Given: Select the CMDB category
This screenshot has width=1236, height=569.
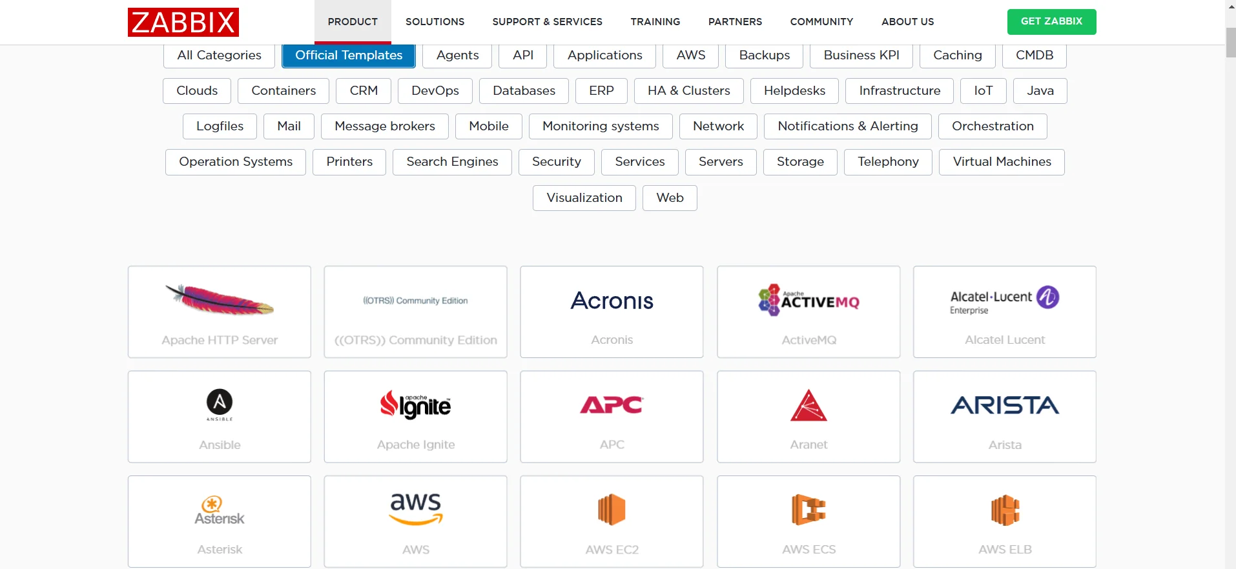Looking at the screenshot, I should 1035,55.
